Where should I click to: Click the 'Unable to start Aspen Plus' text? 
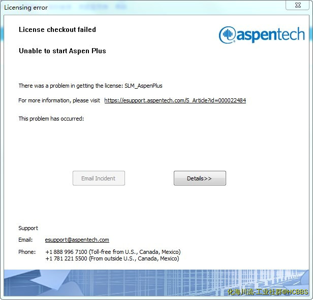tap(62, 51)
